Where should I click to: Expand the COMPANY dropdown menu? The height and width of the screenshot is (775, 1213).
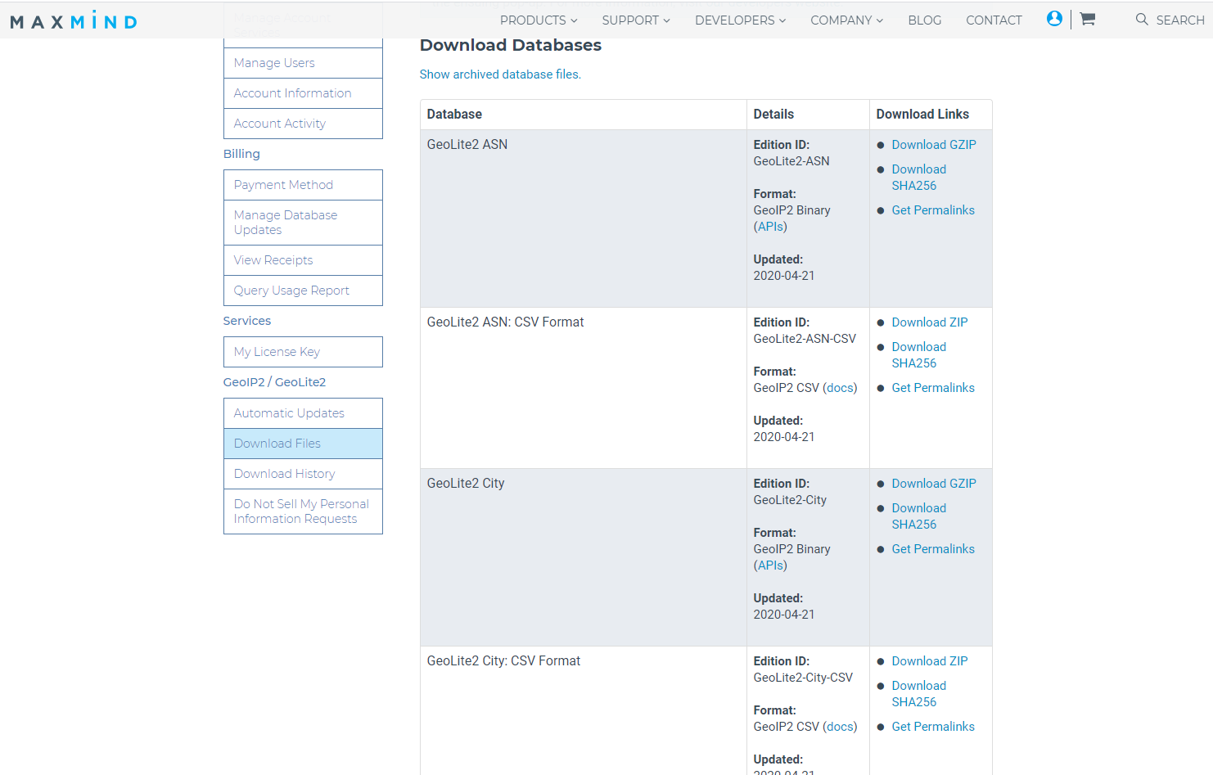[x=846, y=20]
